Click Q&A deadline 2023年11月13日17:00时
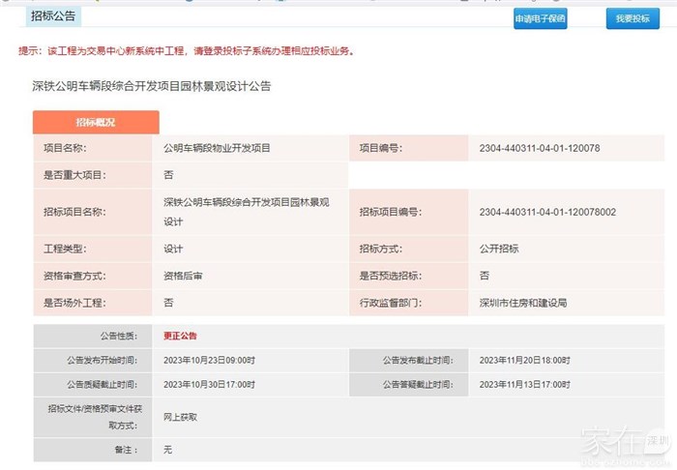This screenshot has width=677, height=470. [x=524, y=384]
